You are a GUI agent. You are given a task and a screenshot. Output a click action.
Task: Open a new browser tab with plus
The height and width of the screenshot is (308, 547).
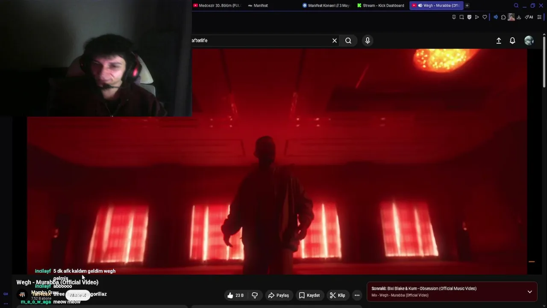click(x=467, y=6)
